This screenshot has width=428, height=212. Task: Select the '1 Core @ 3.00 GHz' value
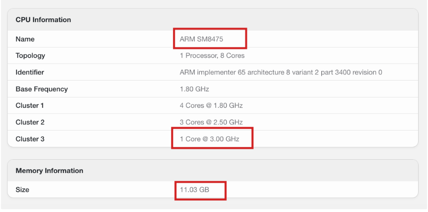point(209,139)
